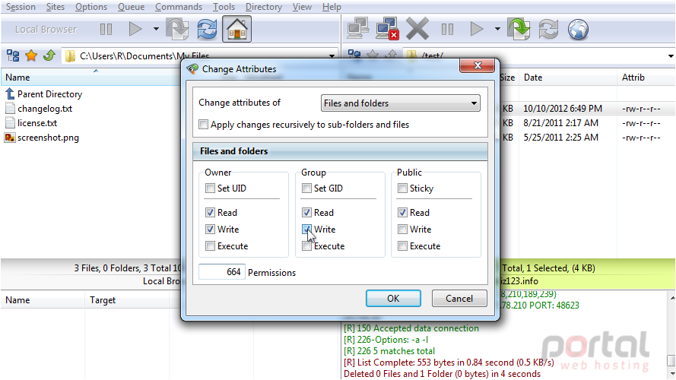Click remote date 5/25/2011 2:25 AM
This screenshot has height=380, width=676.
click(560, 138)
